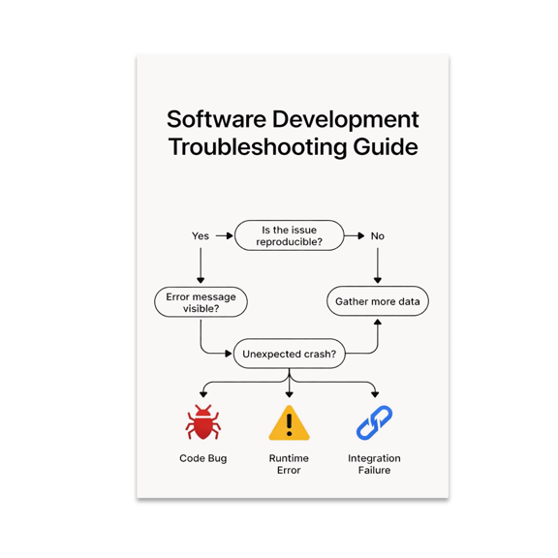Viewport: 558px width, 558px height.
Task: Select the 'Gather more data' node
Action: tap(378, 301)
